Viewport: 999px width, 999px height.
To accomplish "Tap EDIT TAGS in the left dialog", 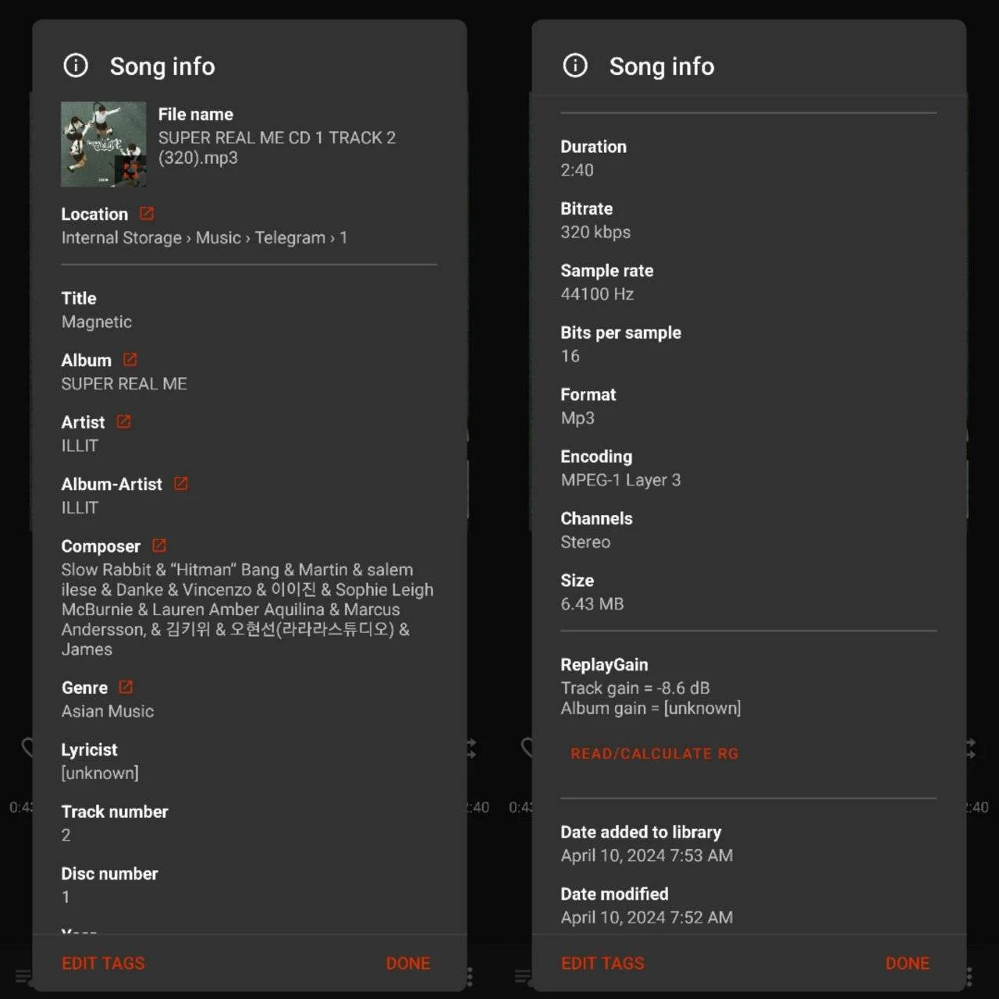I will [x=103, y=963].
